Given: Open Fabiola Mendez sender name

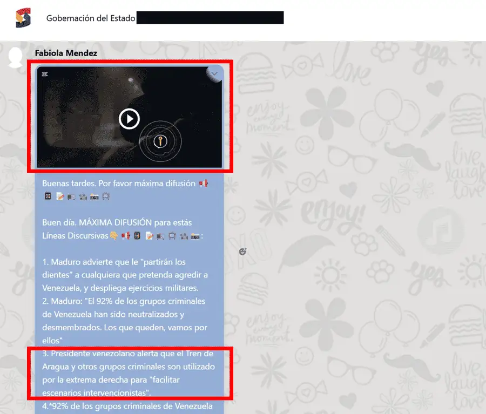Looking at the screenshot, I should coord(66,53).
